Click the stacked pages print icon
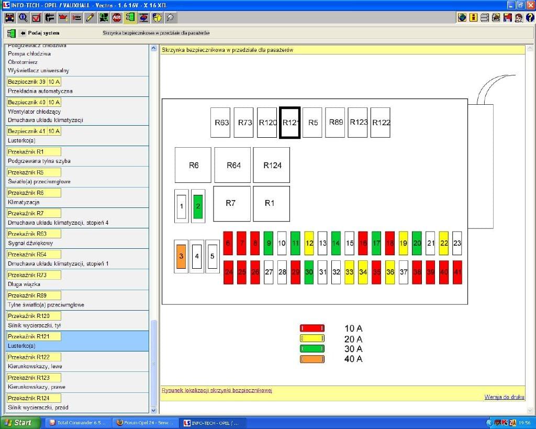The width and height of the screenshot is (536, 429). 485,17
